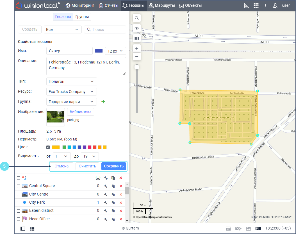Uncheck the color checkbox
The height and width of the screenshot is (234, 296).
(48, 147)
